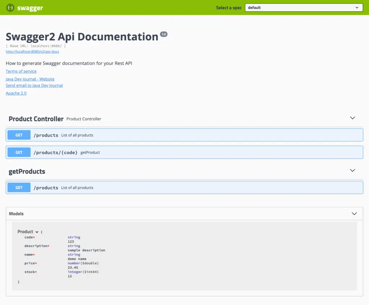
Task: Click the demo name example value
Action: coord(77,258)
